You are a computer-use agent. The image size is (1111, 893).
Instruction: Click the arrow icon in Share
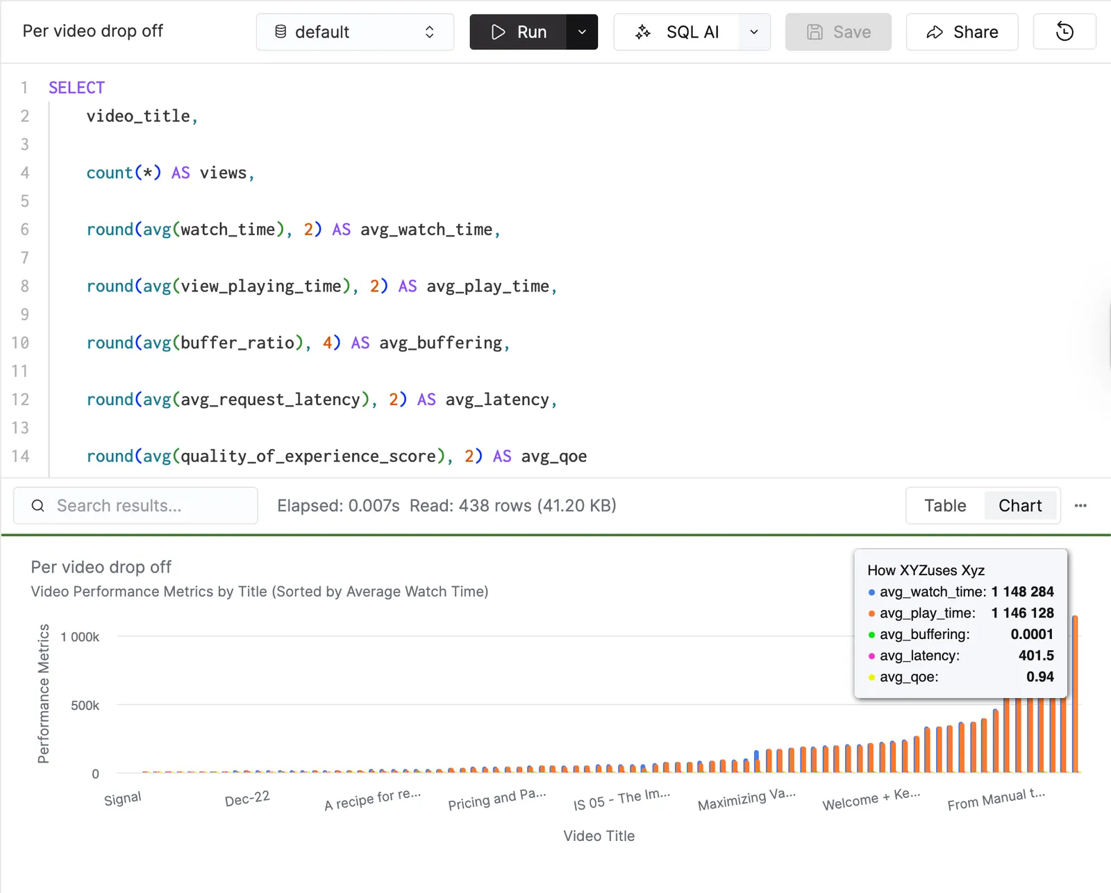point(935,32)
